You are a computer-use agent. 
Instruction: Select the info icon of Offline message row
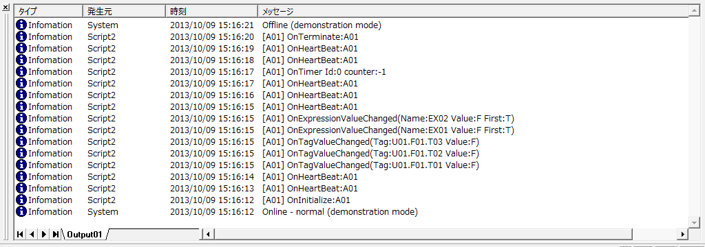click(21, 25)
